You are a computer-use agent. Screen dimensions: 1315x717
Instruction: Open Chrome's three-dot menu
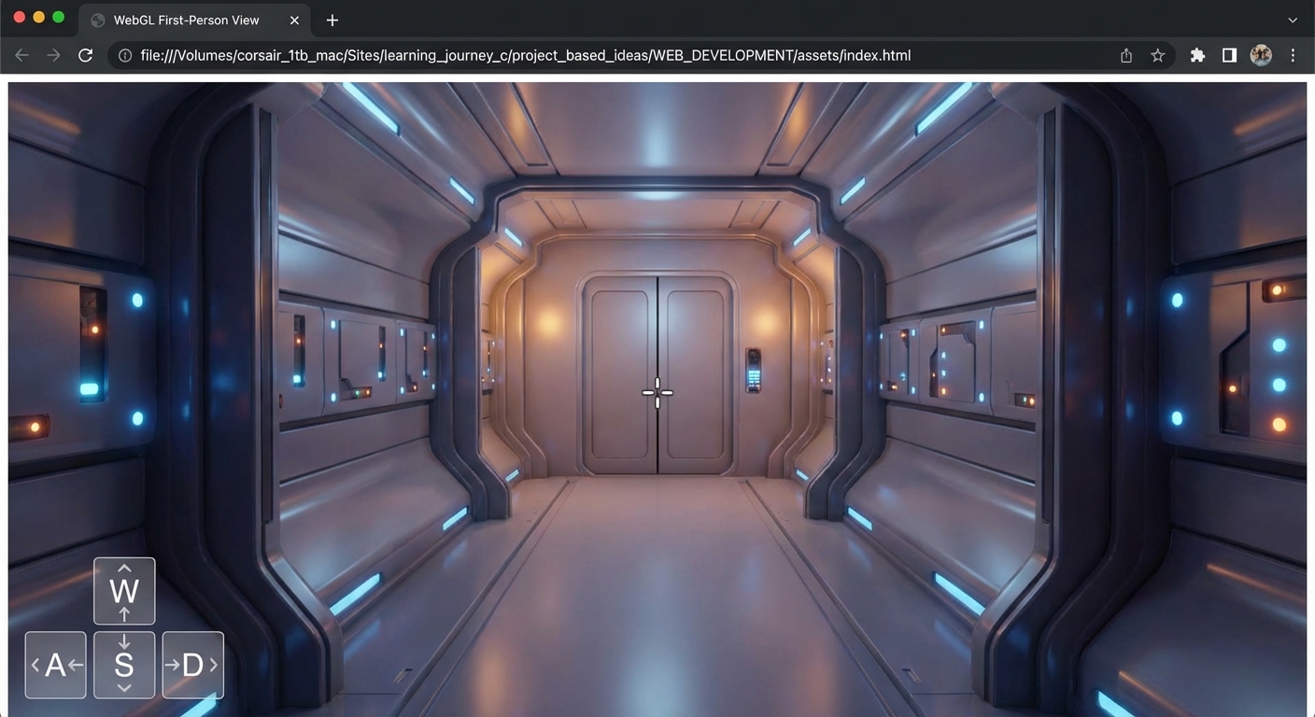(1293, 55)
